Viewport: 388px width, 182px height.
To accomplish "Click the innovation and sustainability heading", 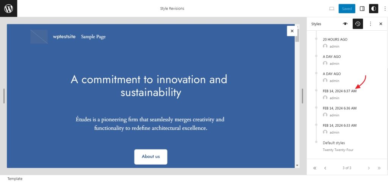I will [x=149, y=86].
